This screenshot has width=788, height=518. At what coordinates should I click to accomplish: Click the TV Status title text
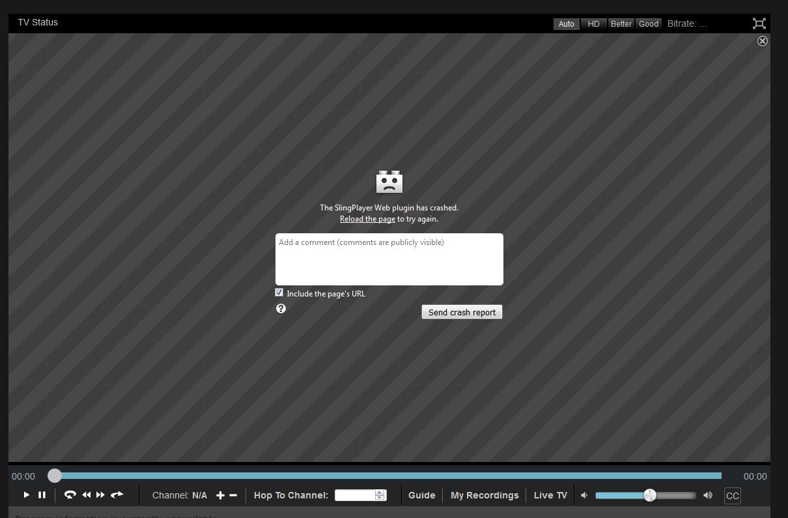point(38,22)
